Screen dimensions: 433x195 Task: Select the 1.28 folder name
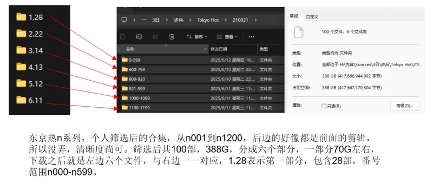36,17
